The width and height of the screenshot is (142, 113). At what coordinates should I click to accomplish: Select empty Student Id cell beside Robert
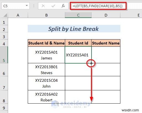click(78, 97)
